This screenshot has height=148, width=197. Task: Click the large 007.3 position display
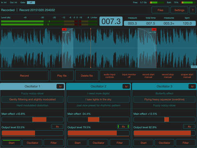[x=111, y=21]
